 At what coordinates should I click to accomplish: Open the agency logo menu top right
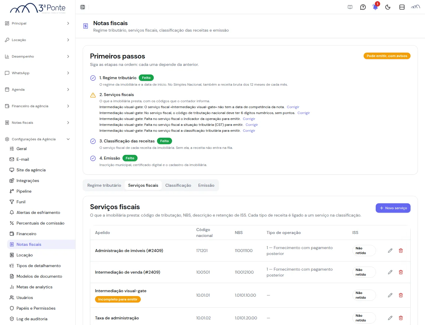(x=416, y=7)
